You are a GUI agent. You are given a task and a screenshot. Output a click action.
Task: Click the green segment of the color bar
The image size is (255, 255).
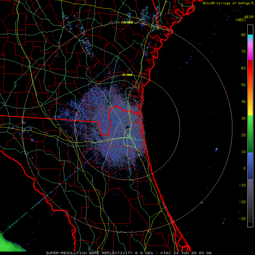[x=250, y=134]
